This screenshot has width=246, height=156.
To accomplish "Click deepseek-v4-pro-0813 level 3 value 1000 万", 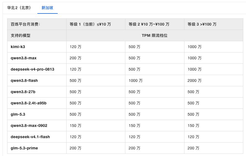I will 195,69.
